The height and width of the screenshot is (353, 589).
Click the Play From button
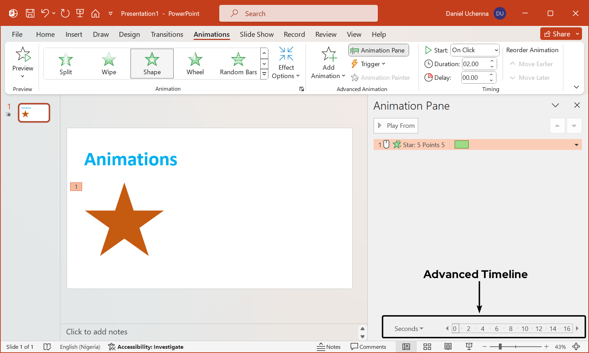396,126
